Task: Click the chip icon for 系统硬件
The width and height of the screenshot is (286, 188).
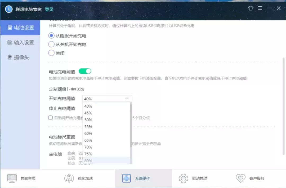Action: point(126,178)
